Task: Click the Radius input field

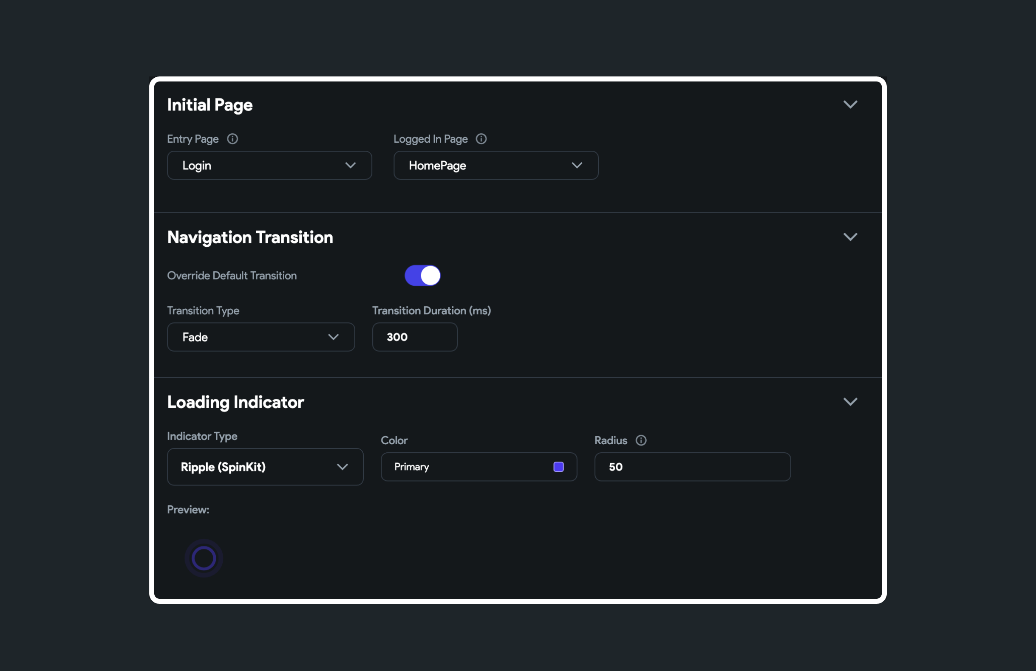Action: (x=692, y=467)
